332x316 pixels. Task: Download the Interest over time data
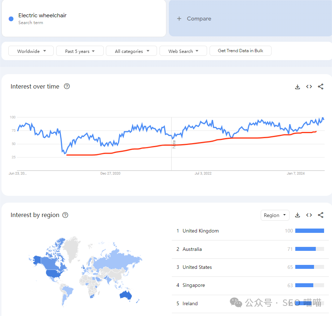[x=297, y=87]
